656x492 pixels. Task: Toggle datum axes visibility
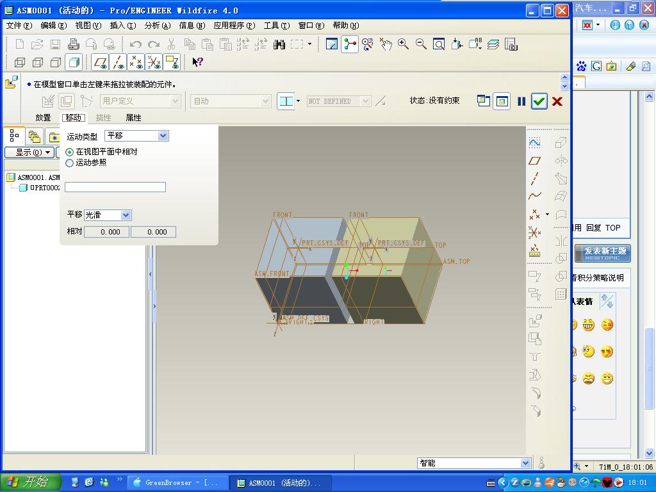pyautogui.click(x=119, y=62)
